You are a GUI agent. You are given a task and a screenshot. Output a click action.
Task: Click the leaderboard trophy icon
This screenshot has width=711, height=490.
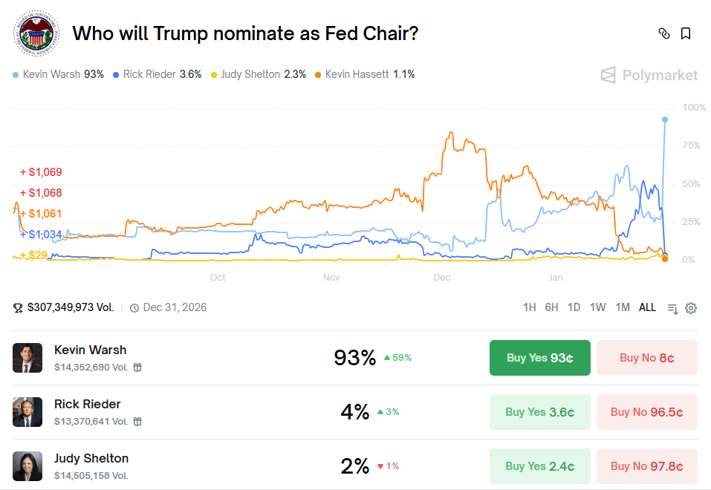(16, 307)
